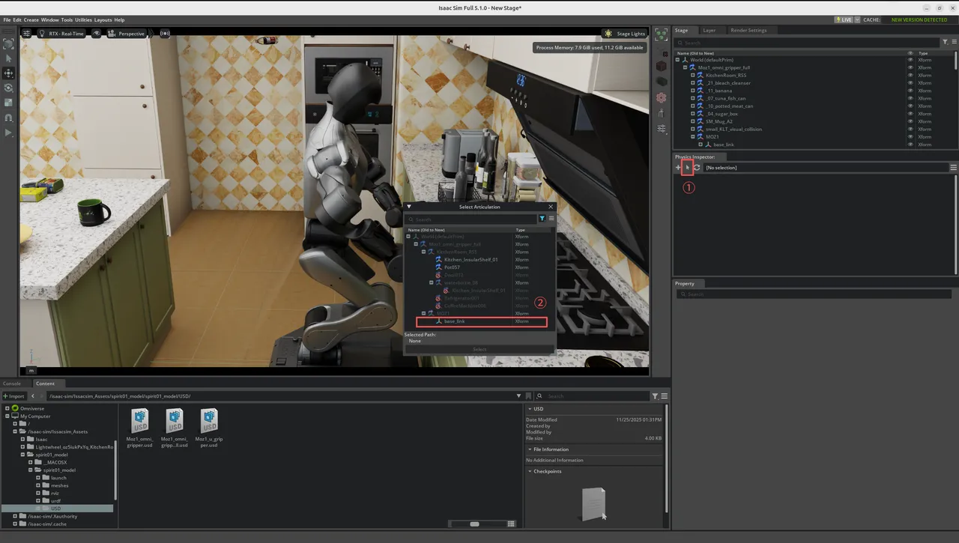959x543 pixels.
Task: Click the Content browser thumbnail size slider
Action: 474,524
